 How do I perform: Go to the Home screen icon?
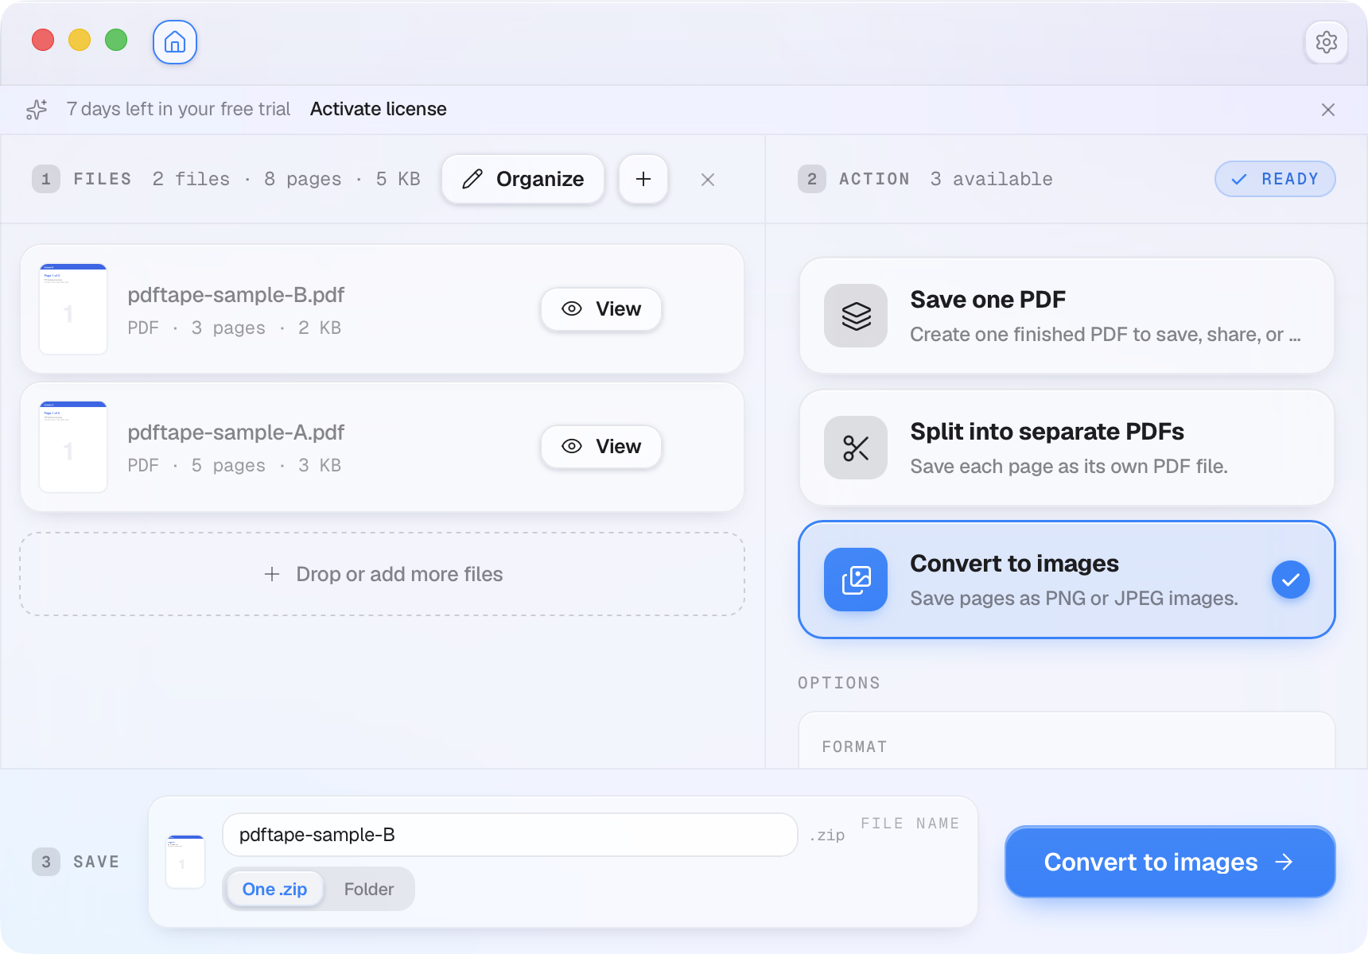point(175,42)
